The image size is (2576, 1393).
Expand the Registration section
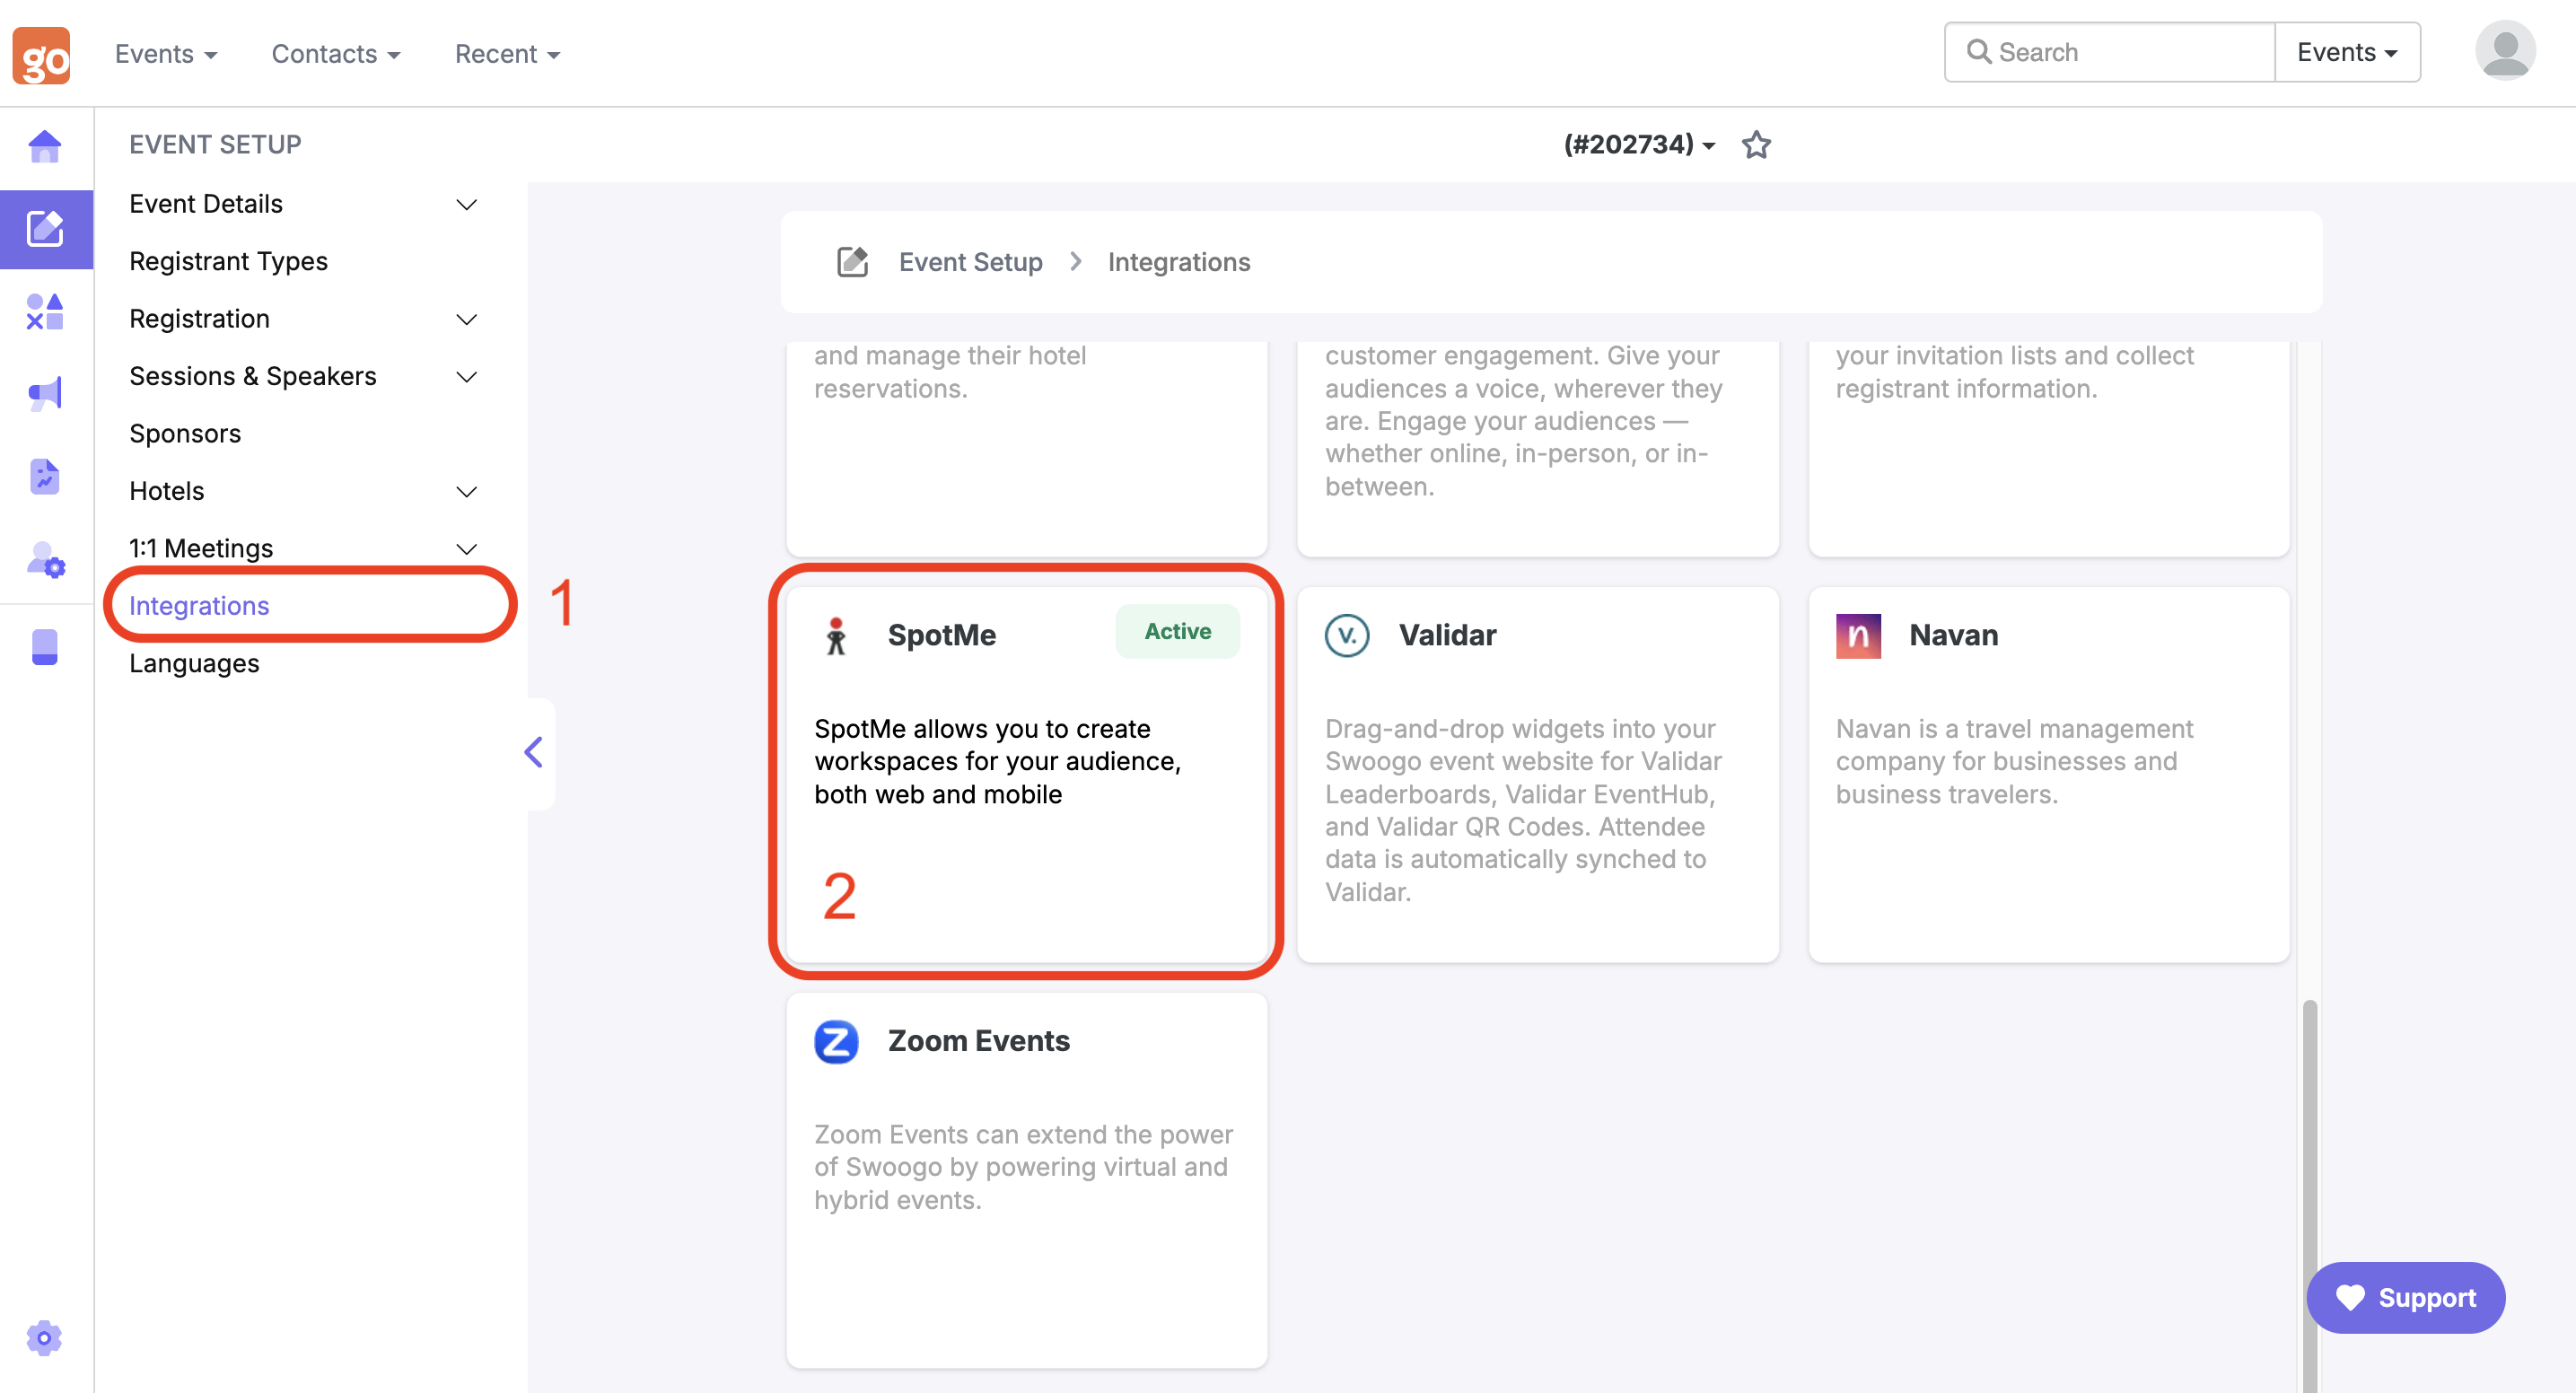(303, 319)
